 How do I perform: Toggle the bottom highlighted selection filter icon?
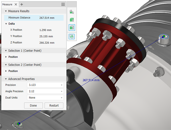point(72,36)
